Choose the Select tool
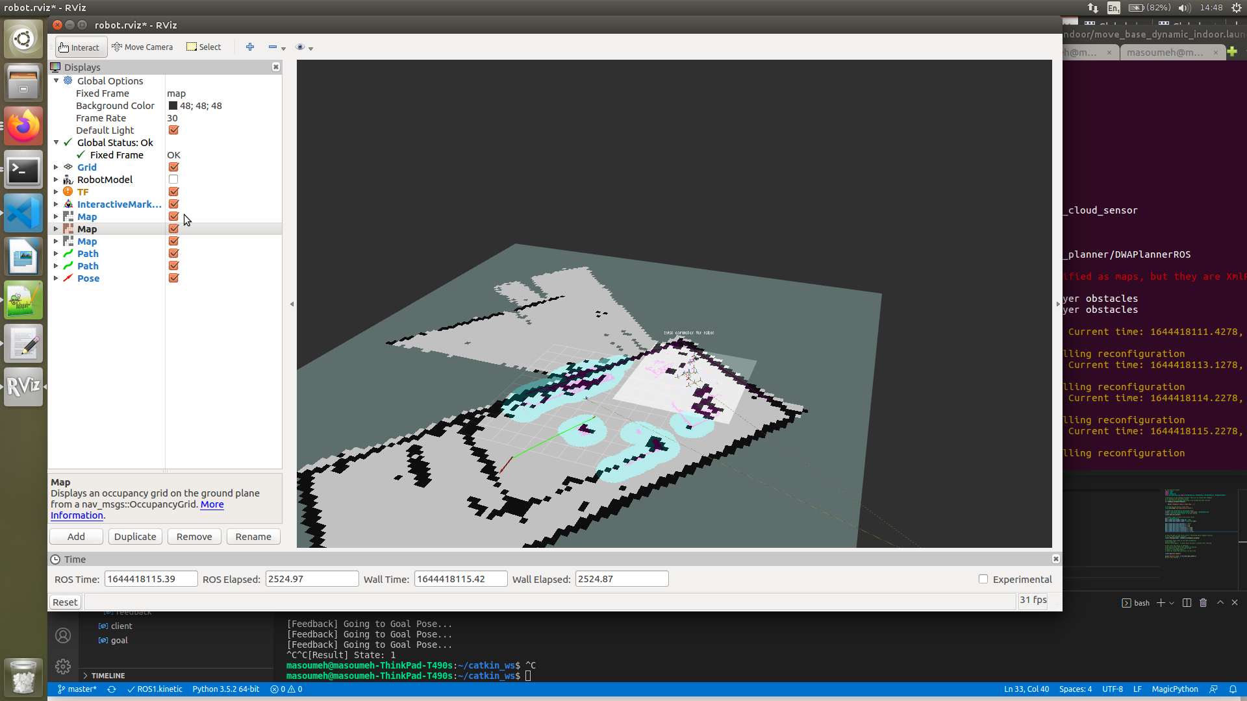This screenshot has height=701, width=1247. pyautogui.click(x=204, y=47)
